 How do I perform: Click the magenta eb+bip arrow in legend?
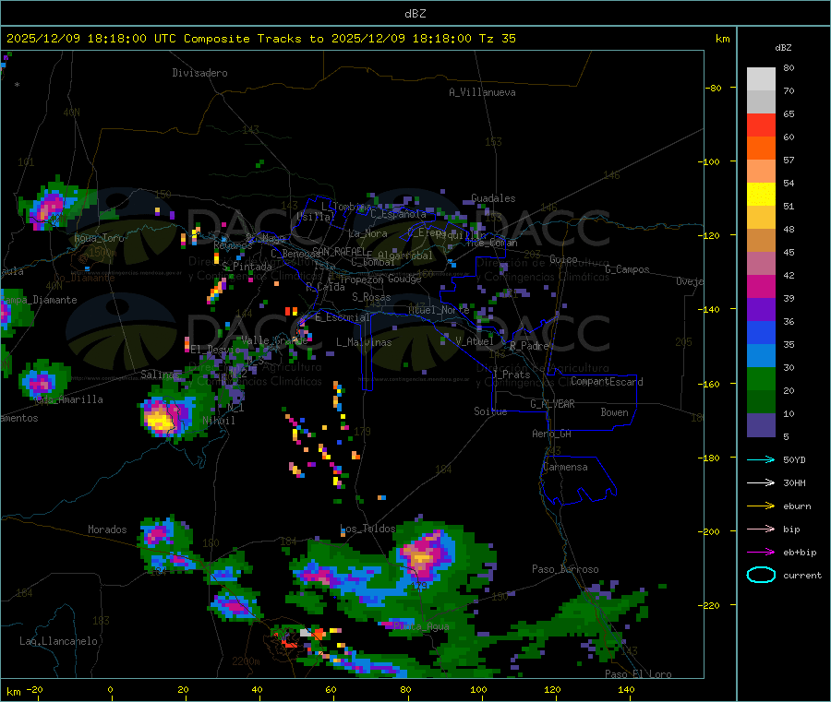(x=761, y=553)
